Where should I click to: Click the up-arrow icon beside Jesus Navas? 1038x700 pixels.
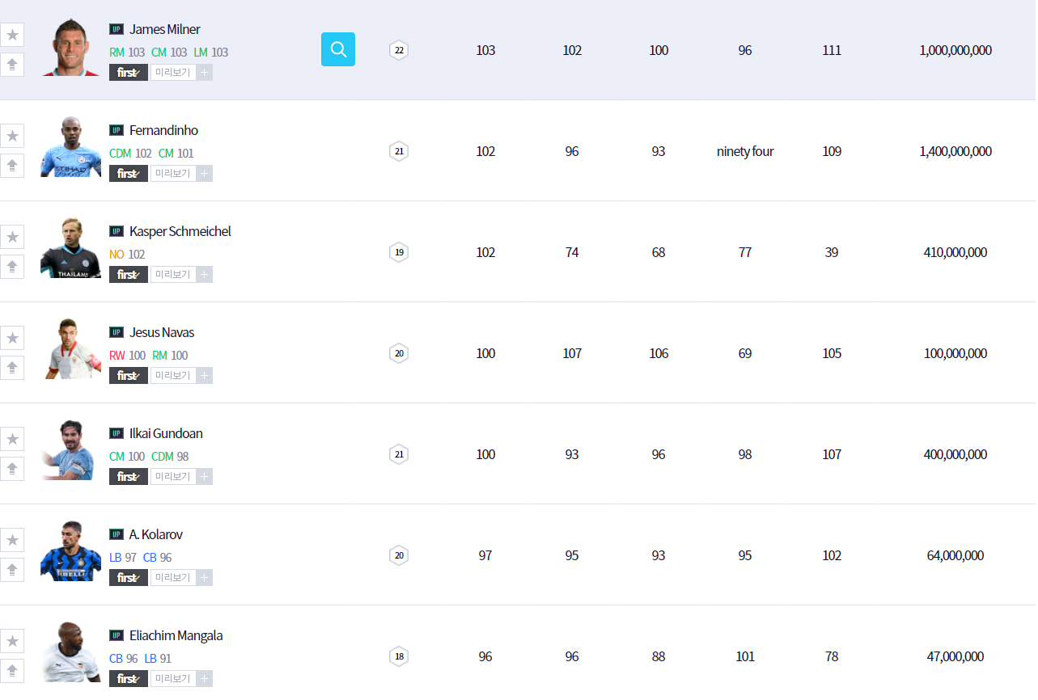tap(12, 368)
